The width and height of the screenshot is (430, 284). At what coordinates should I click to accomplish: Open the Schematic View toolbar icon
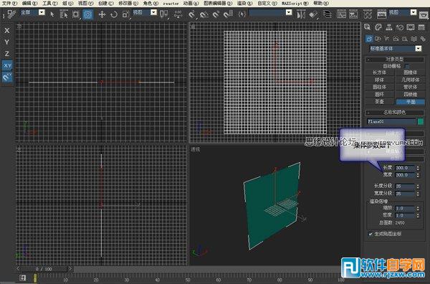353,14
